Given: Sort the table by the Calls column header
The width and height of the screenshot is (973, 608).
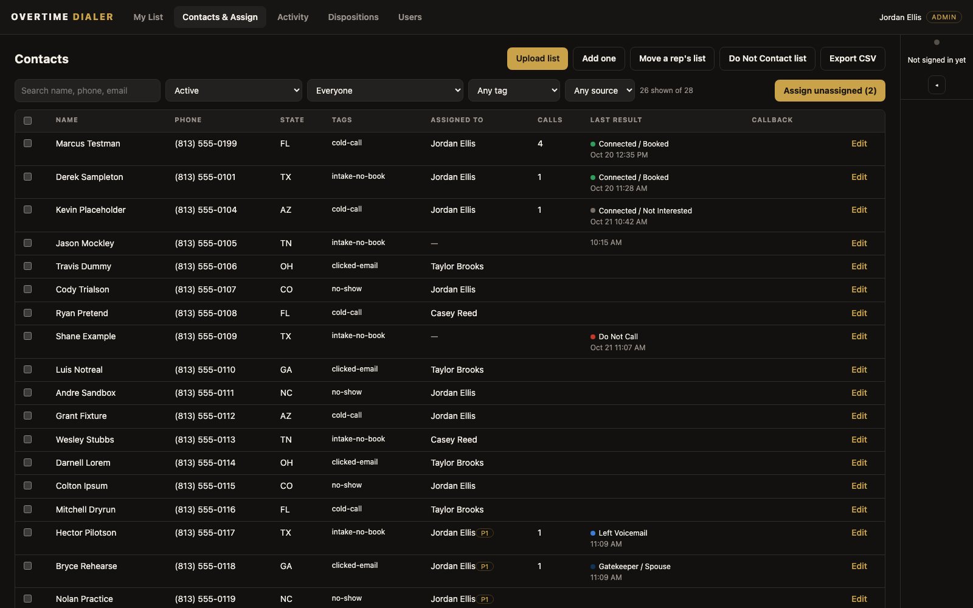Looking at the screenshot, I should pos(550,120).
